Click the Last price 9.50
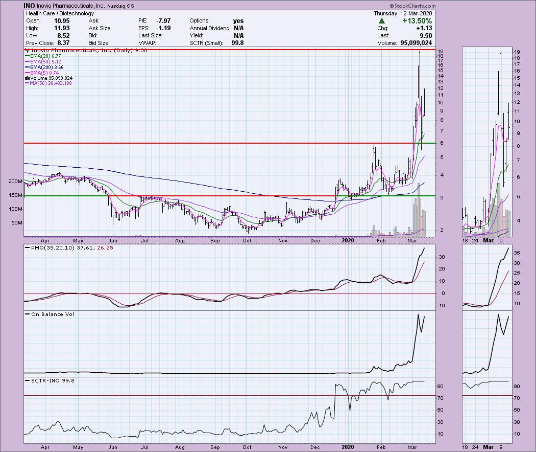This screenshot has width=536, height=452. click(x=426, y=36)
